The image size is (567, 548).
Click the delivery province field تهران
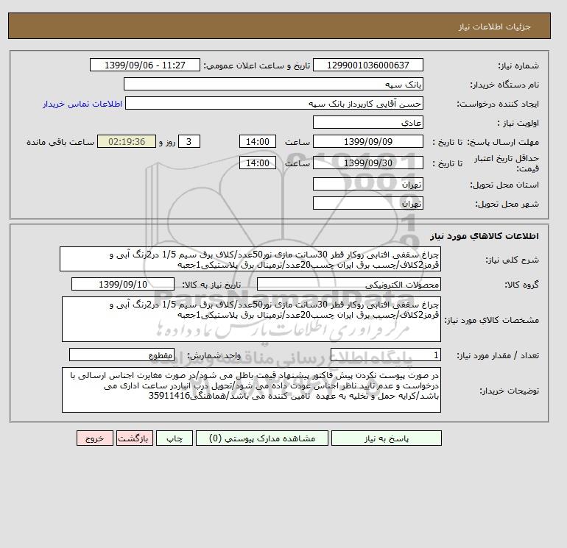[367, 184]
